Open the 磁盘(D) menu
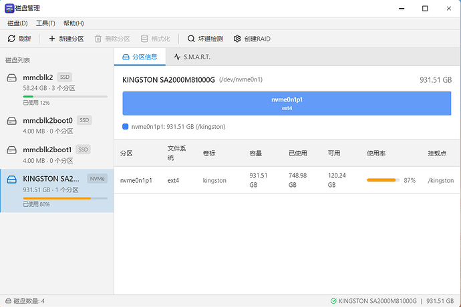This screenshot has width=461, height=307. point(17,23)
